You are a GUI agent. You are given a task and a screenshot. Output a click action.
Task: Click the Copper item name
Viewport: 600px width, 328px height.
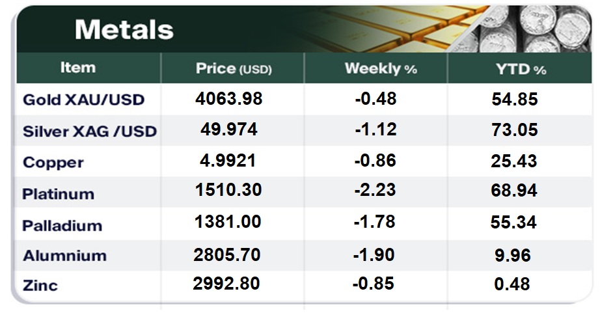(x=52, y=163)
